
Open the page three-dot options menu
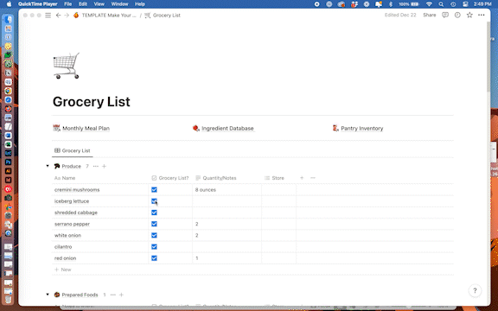pos(482,15)
